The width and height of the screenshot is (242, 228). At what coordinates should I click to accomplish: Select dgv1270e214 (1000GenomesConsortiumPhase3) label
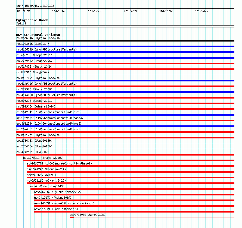coord(50,118)
